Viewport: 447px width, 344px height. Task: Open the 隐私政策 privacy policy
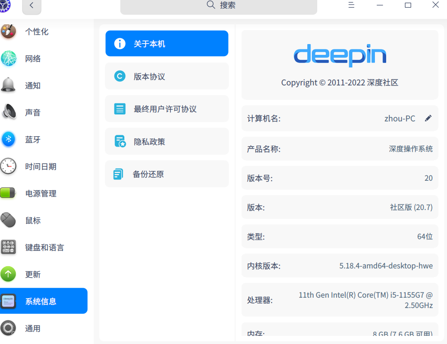click(x=167, y=141)
